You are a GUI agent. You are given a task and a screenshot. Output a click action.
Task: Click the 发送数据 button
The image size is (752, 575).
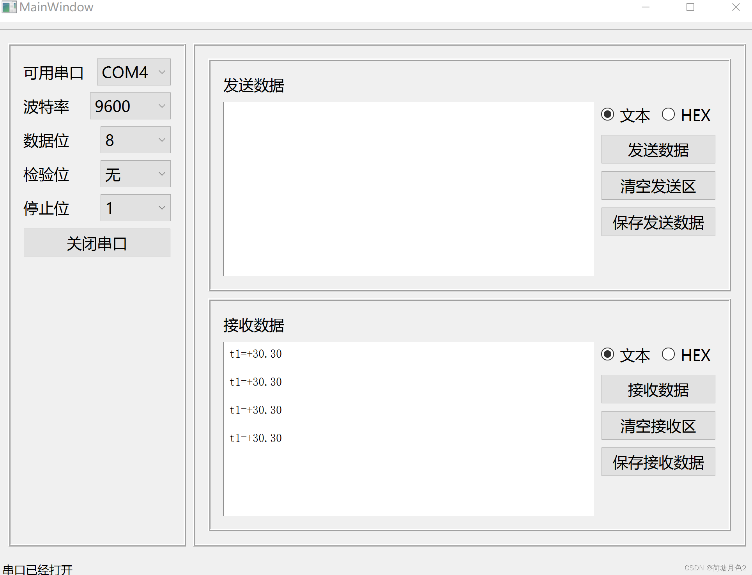coord(658,149)
